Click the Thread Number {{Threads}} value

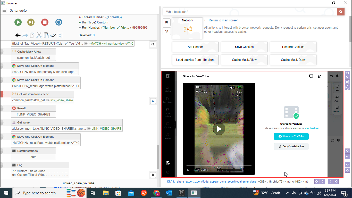pos(113,17)
